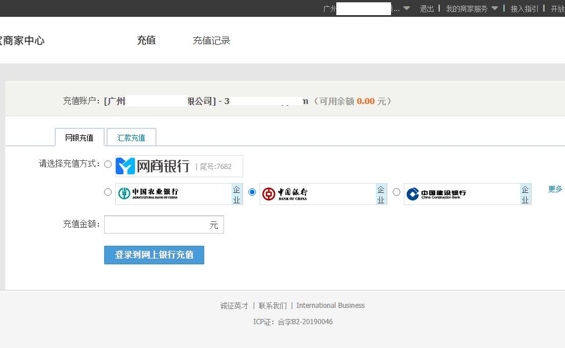565x348 pixels.
Task: Click 退出 to log out
Action: 426,8
